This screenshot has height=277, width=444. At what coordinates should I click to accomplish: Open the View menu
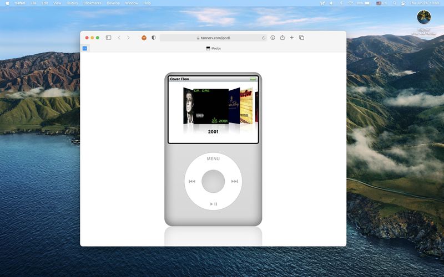pyautogui.click(x=57, y=3)
